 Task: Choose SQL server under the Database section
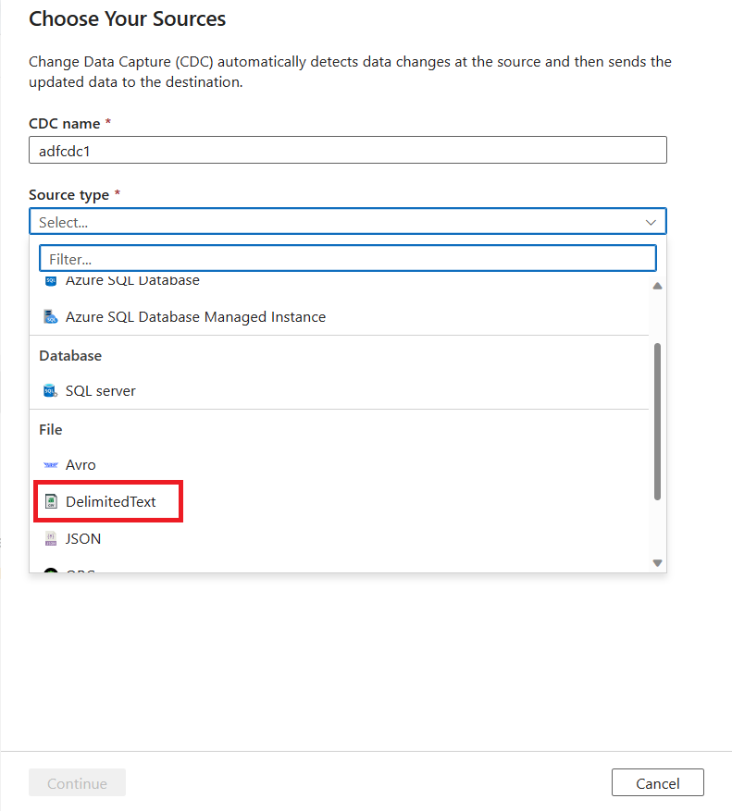(x=100, y=390)
